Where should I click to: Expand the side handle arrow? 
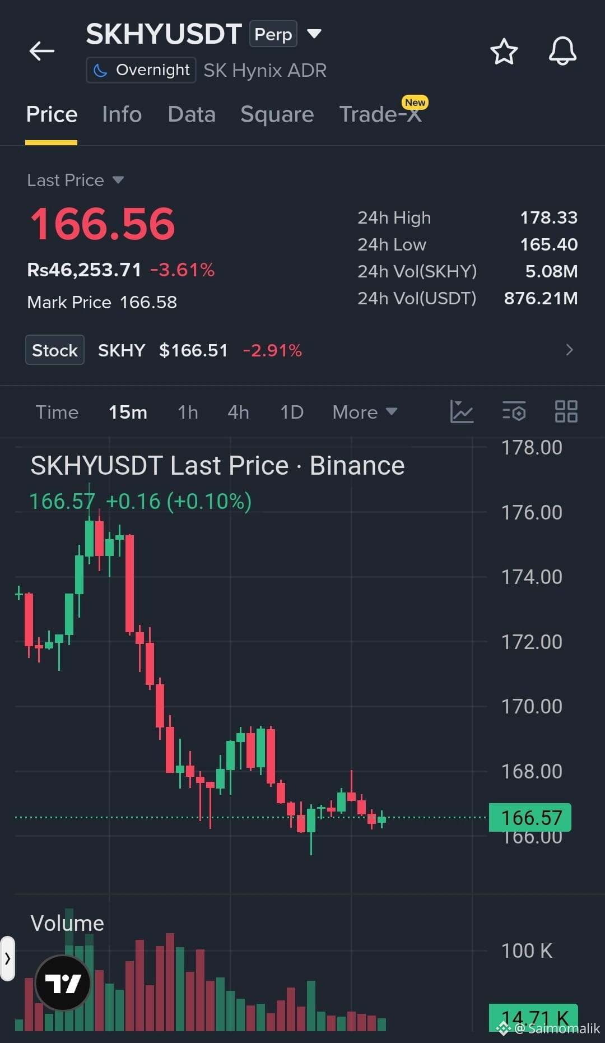click(7, 958)
